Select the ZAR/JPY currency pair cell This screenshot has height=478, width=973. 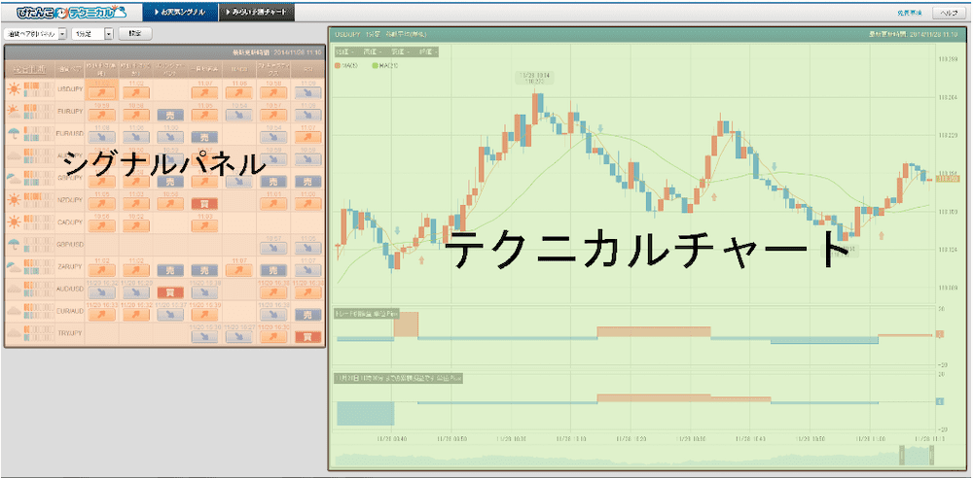pyautogui.click(x=69, y=266)
